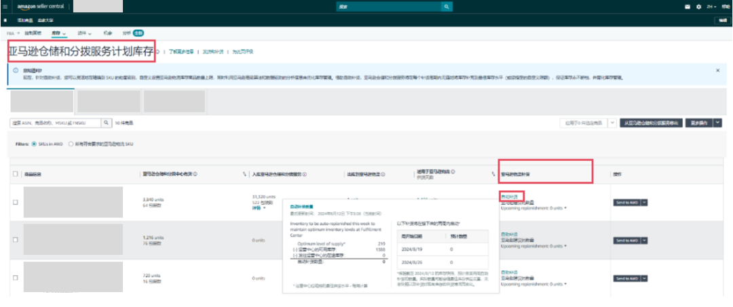
Task: Click the 自动补货 link in 1,216 units row
Action: click(x=509, y=234)
